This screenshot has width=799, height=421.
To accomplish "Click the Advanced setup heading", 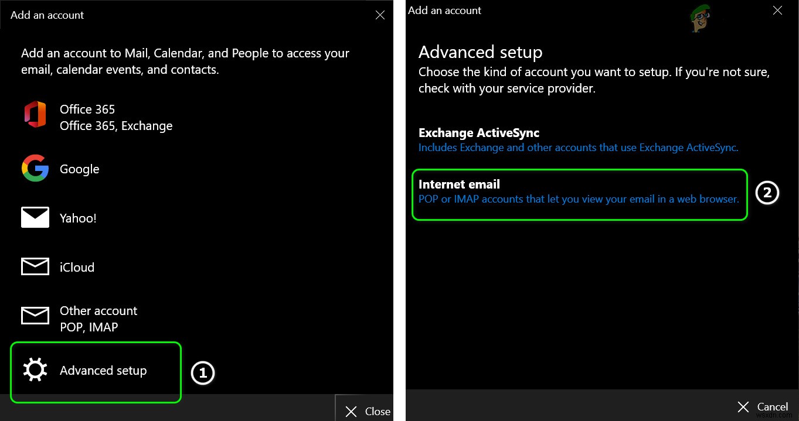I will tap(480, 52).
